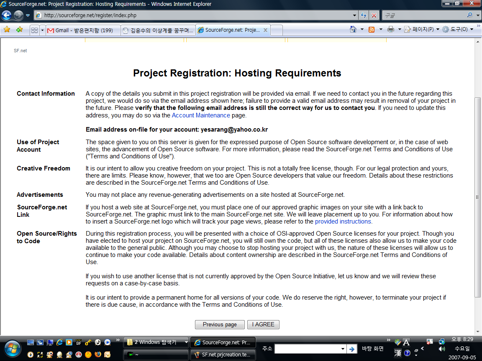Show Quick Tabs thumbnail view
Screen dimensions: 482x361
pyautogui.click(x=34, y=30)
